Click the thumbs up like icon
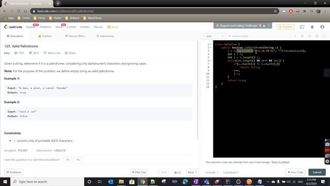The width and height of the screenshot is (330, 186). pos(16,53)
